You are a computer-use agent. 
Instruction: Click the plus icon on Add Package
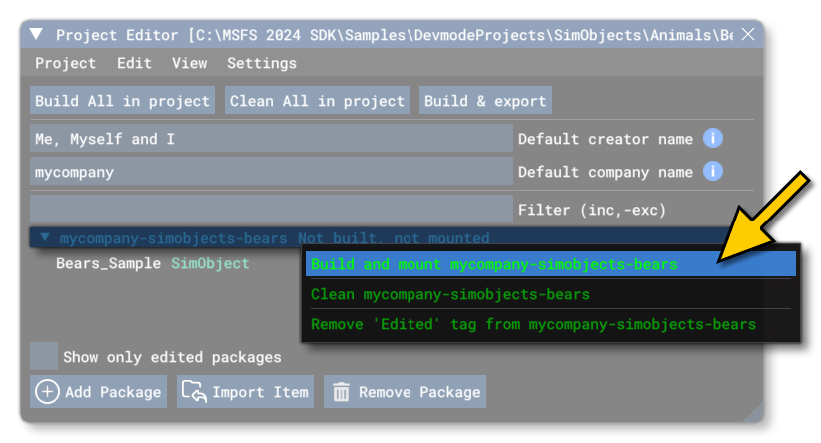47,392
